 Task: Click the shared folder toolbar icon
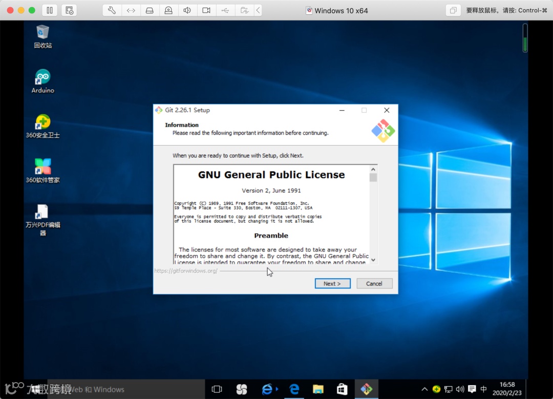[244, 10]
